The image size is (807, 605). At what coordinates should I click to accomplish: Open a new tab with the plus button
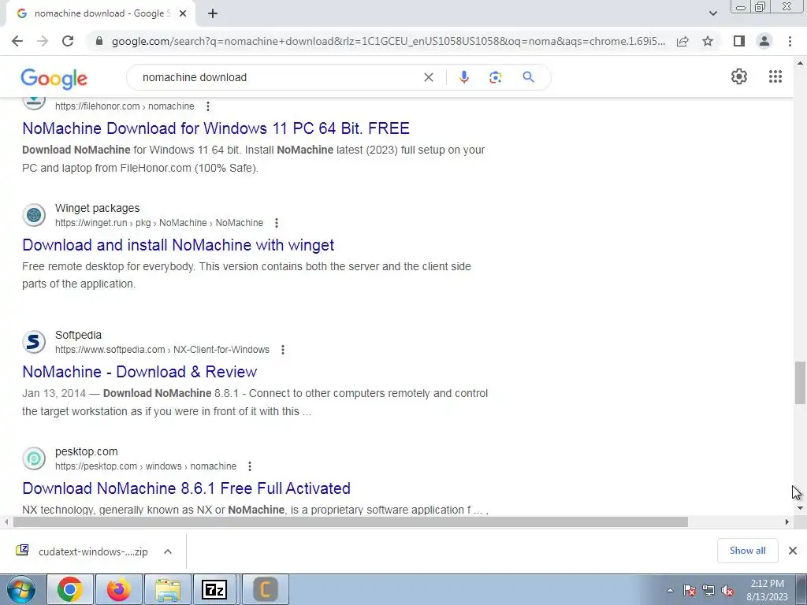click(213, 13)
